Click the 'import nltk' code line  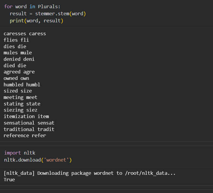click(20, 153)
